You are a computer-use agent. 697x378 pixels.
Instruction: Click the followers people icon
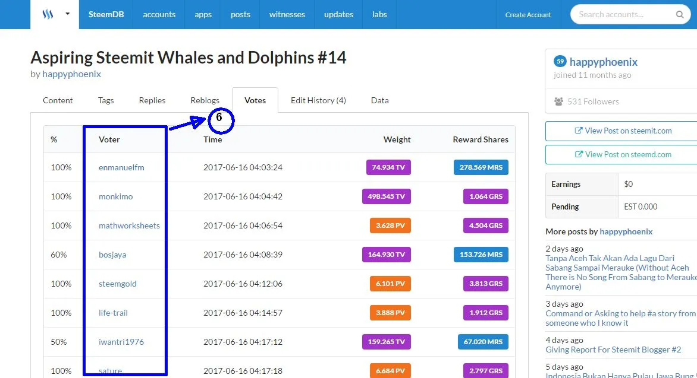tap(559, 101)
